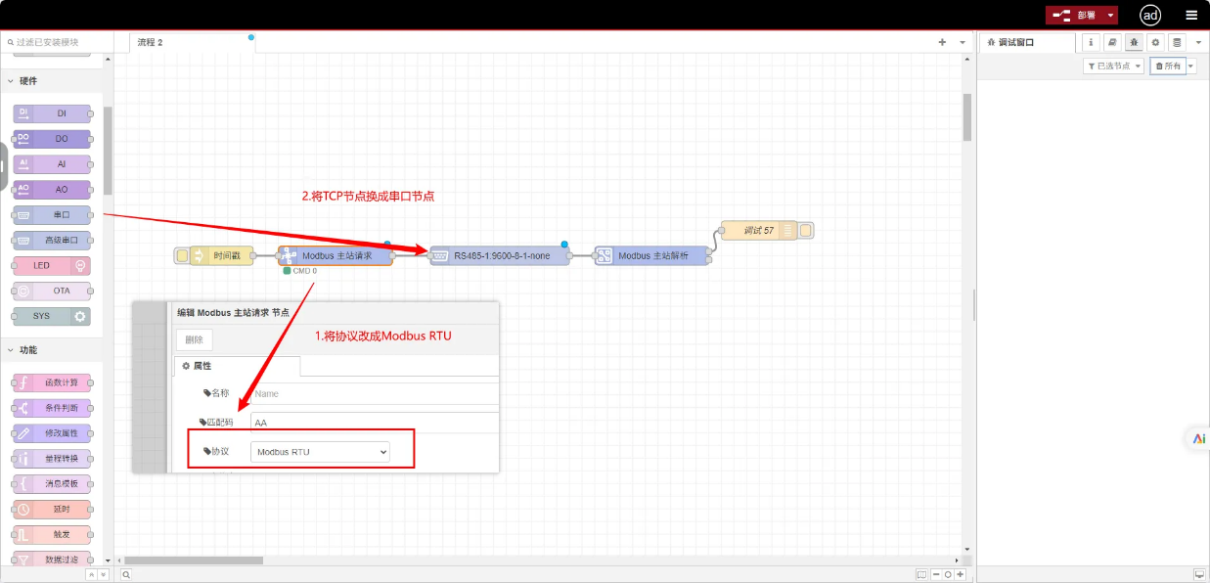Screen dimensions: 1210x583
Task: Open the info sidebar tab icon
Action: [1091, 43]
